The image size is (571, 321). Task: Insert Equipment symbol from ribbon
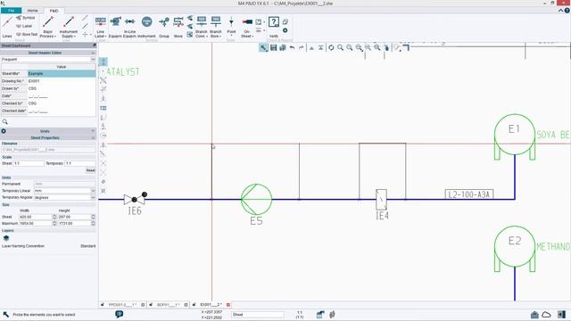tap(115, 28)
